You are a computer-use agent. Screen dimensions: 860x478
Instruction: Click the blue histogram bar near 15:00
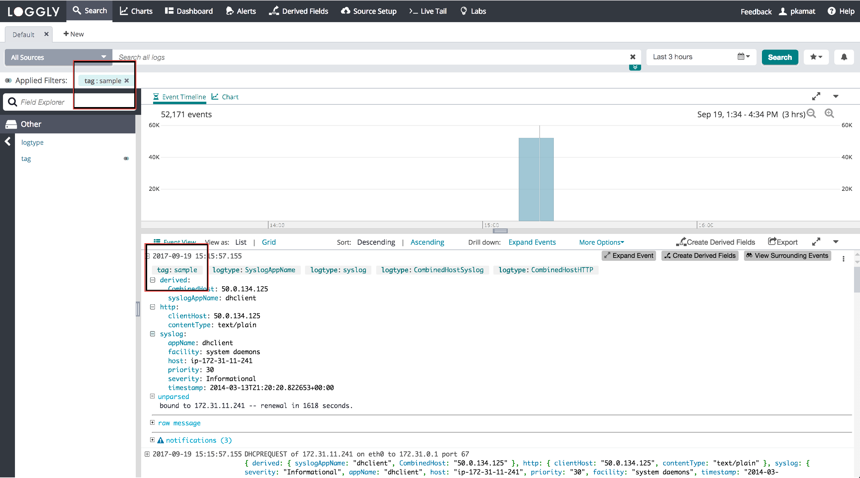click(x=536, y=179)
